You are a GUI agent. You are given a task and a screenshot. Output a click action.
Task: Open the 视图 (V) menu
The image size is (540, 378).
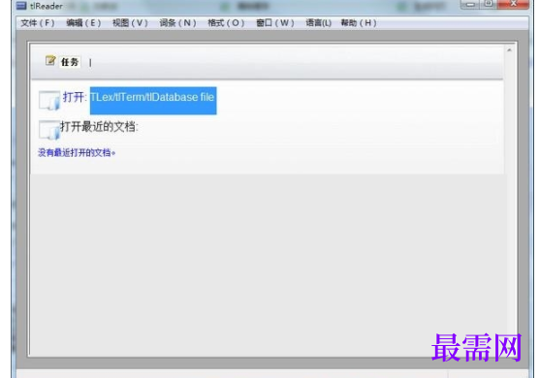pyautogui.click(x=130, y=23)
